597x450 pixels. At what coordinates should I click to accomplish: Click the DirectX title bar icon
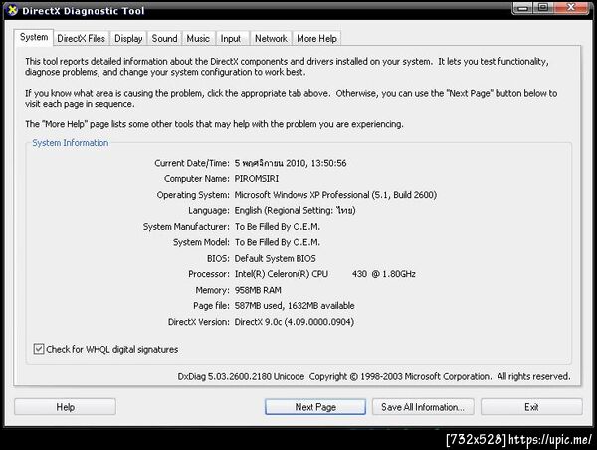coord(12,10)
